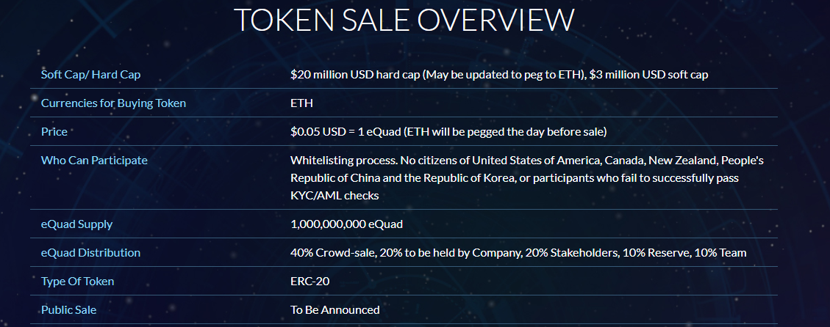Click the TOKEN SALE OVERVIEW heading

404,20
